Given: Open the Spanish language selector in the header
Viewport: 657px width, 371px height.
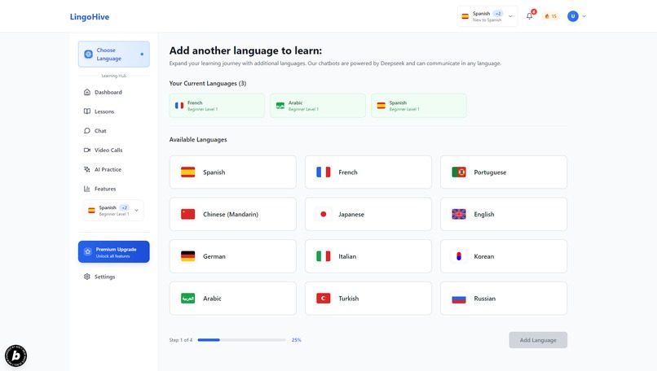Looking at the screenshot, I should click(x=487, y=16).
